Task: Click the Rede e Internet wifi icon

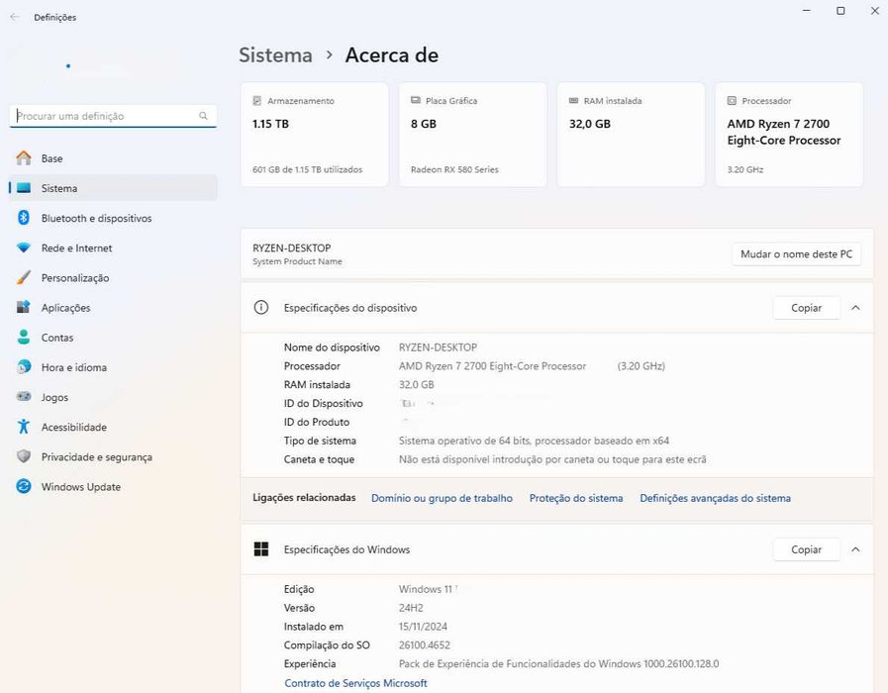Action: (24, 247)
